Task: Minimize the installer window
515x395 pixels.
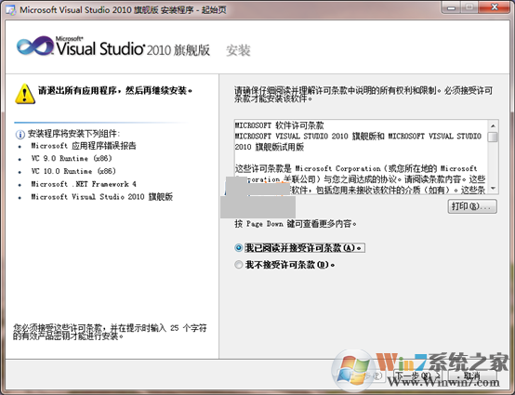Action: click(451, 7)
